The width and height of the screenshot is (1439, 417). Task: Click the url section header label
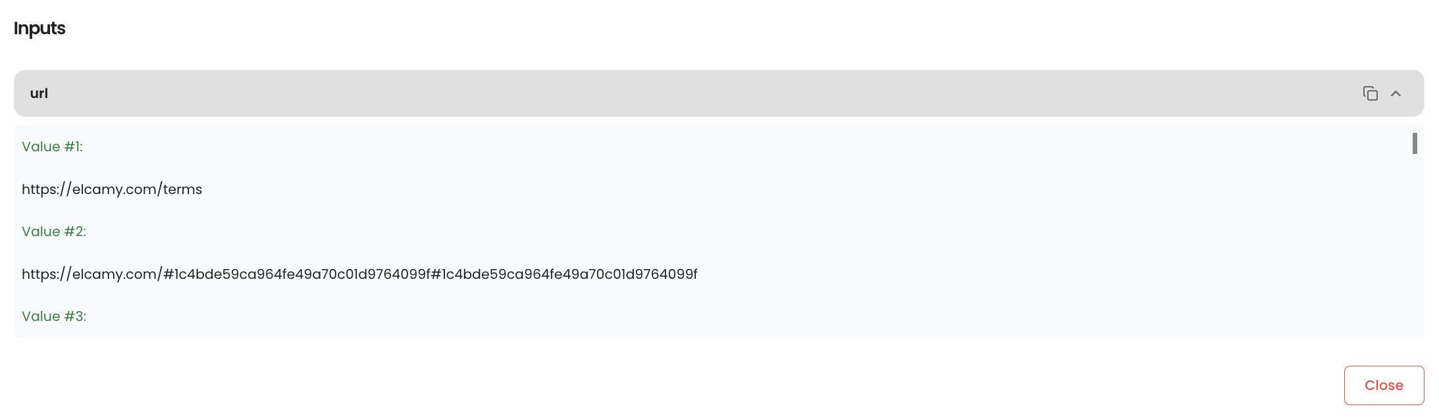click(x=39, y=93)
